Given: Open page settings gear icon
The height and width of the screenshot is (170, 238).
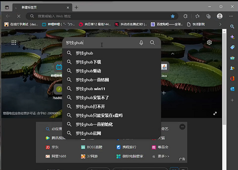Looking at the screenshot, I should coord(209,43).
